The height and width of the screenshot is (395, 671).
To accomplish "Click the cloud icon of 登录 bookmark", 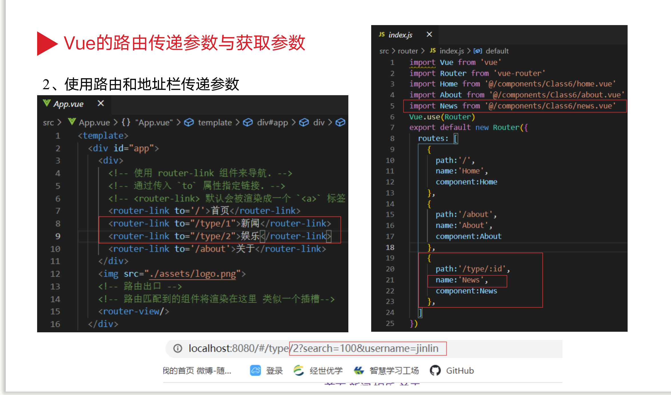I will [x=255, y=370].
